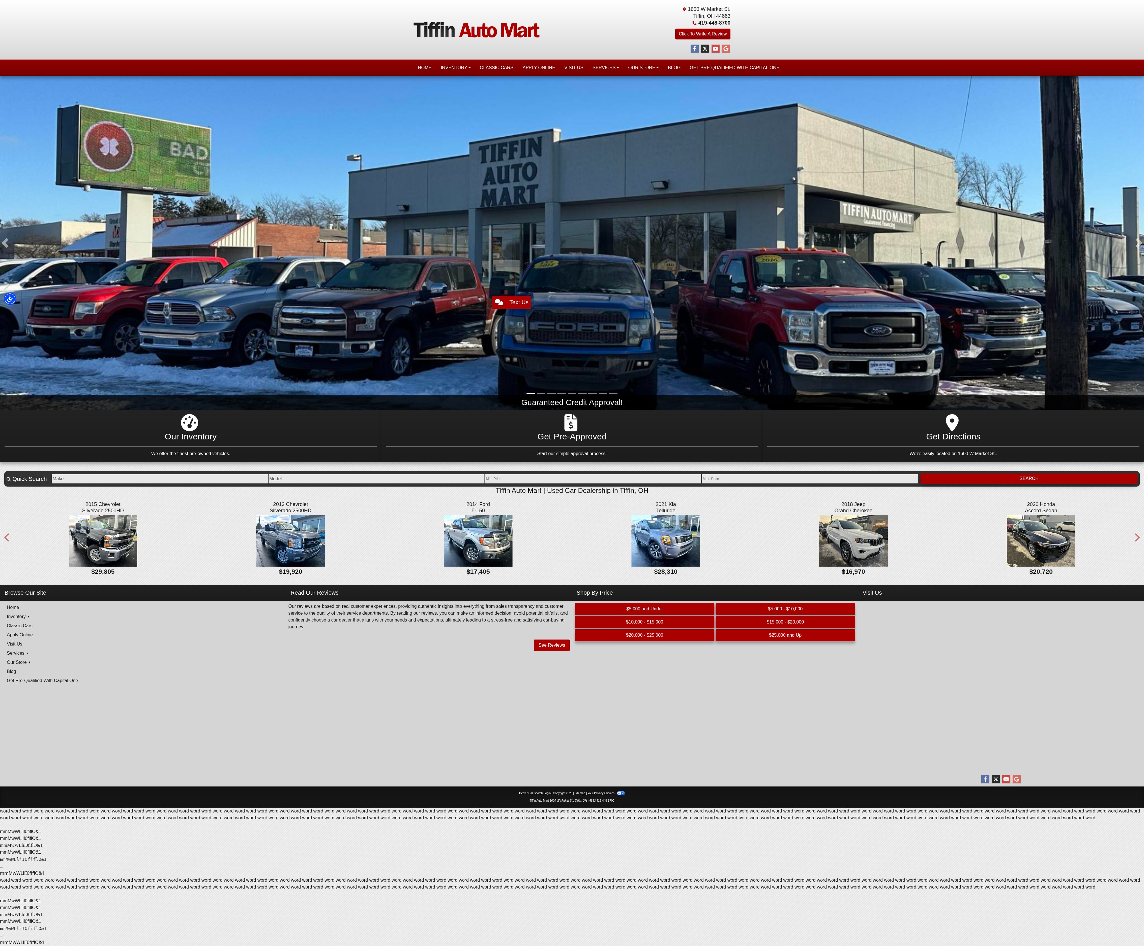Click the header phone handset icon
Image resolution: width=1144 pixels, height=946 pixels.
(x=694, y=23)
